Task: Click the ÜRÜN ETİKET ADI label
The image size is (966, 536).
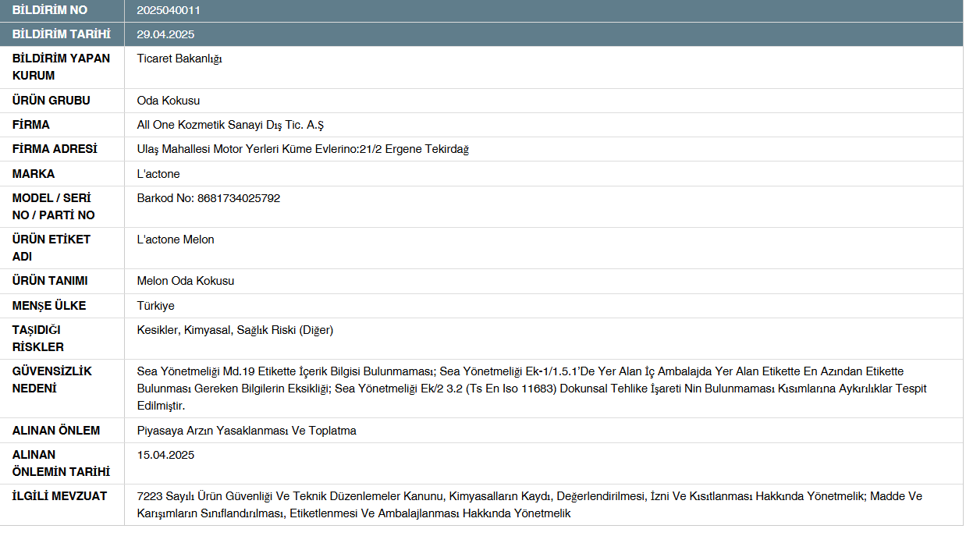Action: click(51, 248)
